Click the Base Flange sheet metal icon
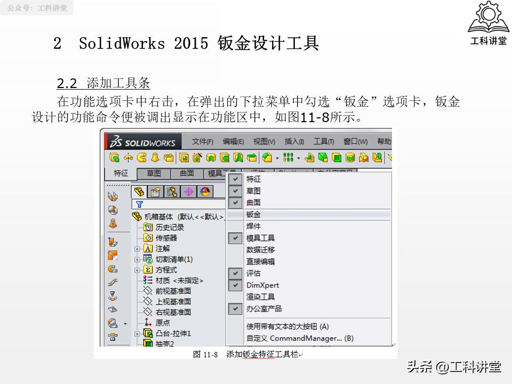Image resolution: width=512 pixels, height=384 pixels. pyautogui.click(x=113, y=196)
